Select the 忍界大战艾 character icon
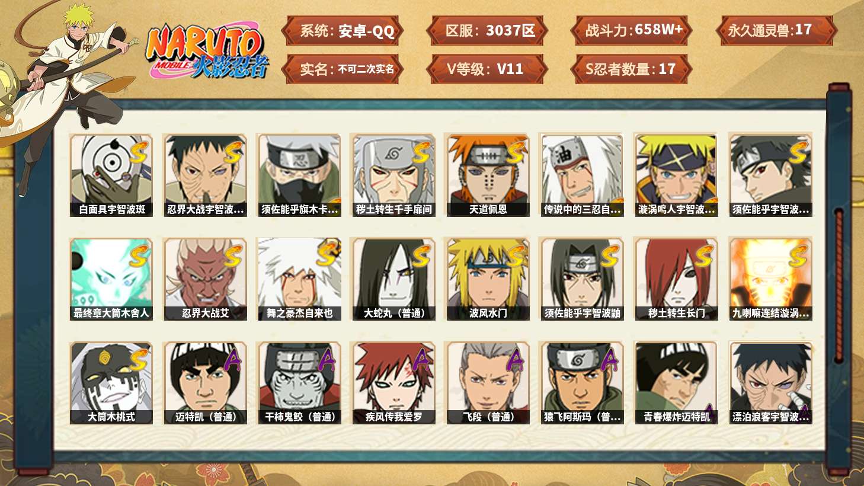 (205, 279)
